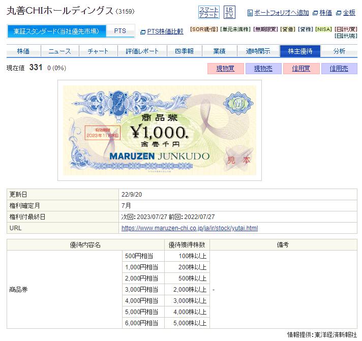Click the 更新日 value 22/9/20
This screenshot has width=362, height=341.
point(132,195)
